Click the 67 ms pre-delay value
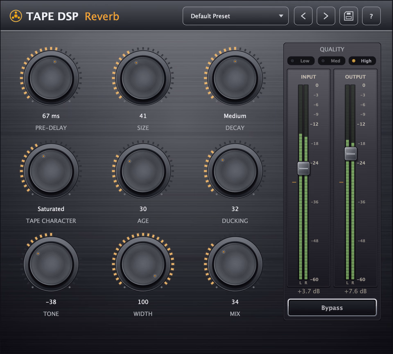The height and width of the screenshot is (354, 393). pos(51,116)
